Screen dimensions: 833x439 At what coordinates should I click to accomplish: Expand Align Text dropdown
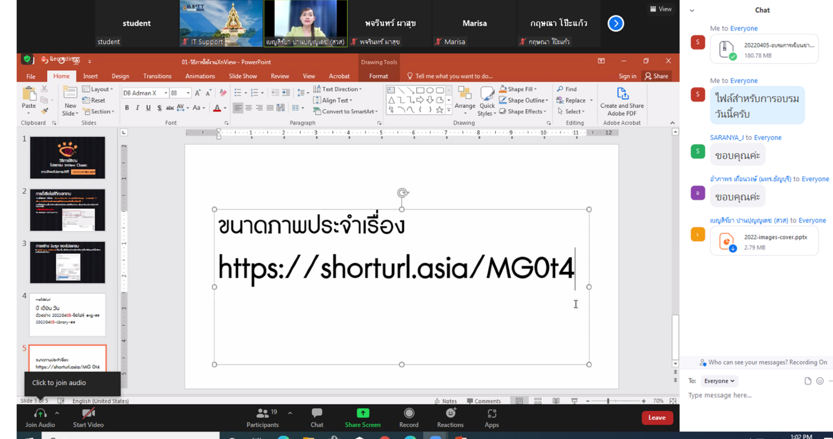point(333,101)
